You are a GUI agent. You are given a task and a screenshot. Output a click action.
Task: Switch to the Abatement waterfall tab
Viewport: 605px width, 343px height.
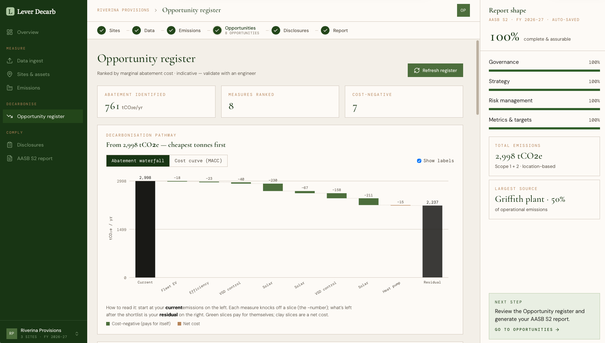tap(138, 161)
